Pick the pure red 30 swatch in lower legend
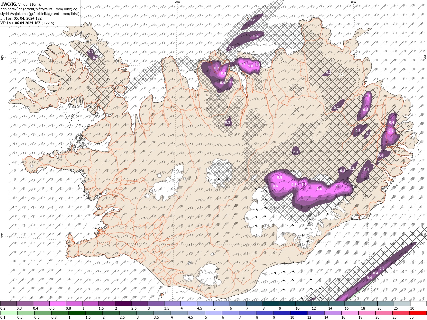The width and height of the screenshot is (427, 320). [x=418, y=313]
